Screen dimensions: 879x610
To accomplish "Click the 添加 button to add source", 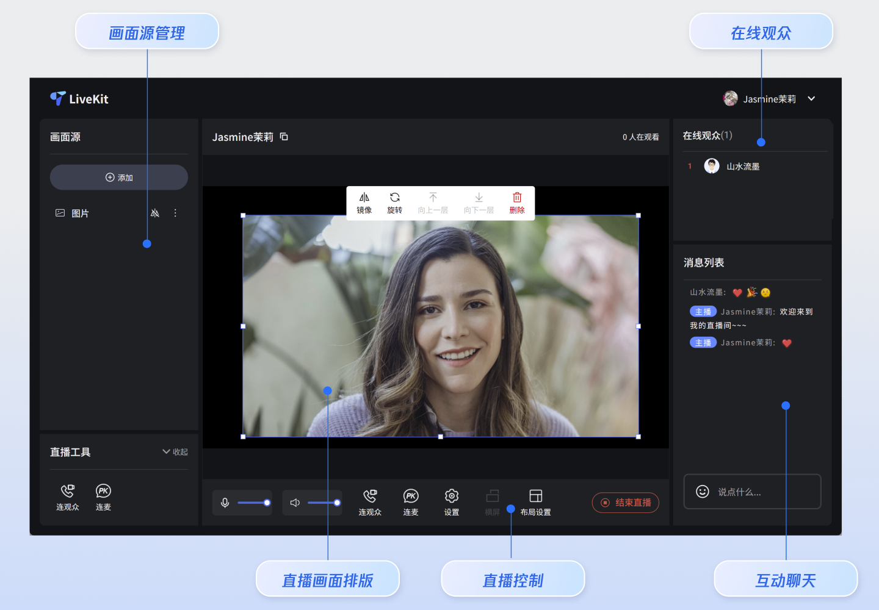I will tap(119, 178).
